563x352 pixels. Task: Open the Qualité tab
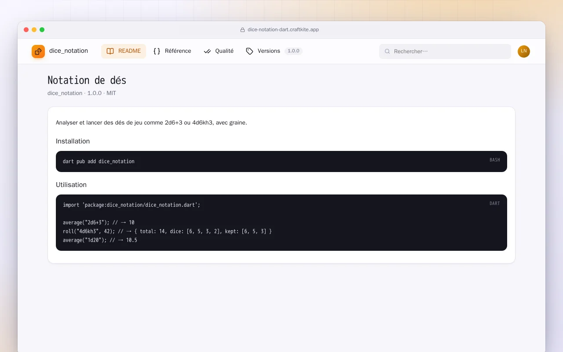point(219,51)
